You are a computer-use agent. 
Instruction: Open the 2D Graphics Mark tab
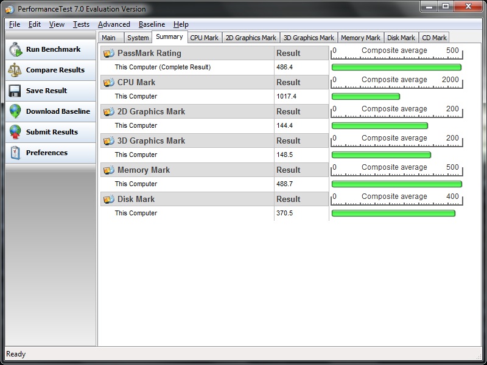pos(251,38)
